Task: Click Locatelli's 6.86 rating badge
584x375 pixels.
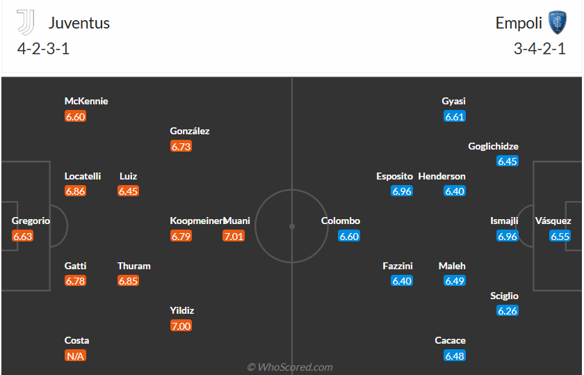Action: [x=75, y=191]
